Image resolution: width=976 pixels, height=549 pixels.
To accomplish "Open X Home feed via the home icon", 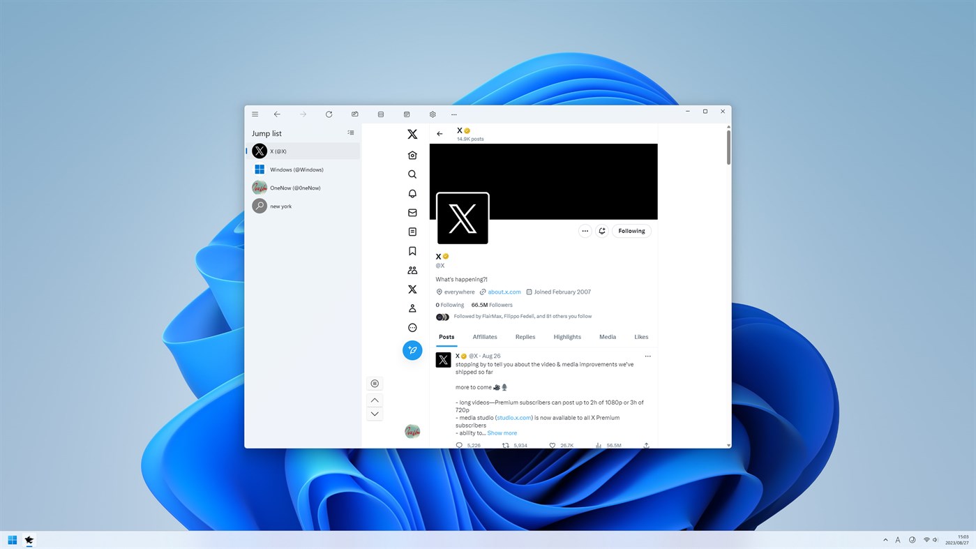I will coord(412,155).
